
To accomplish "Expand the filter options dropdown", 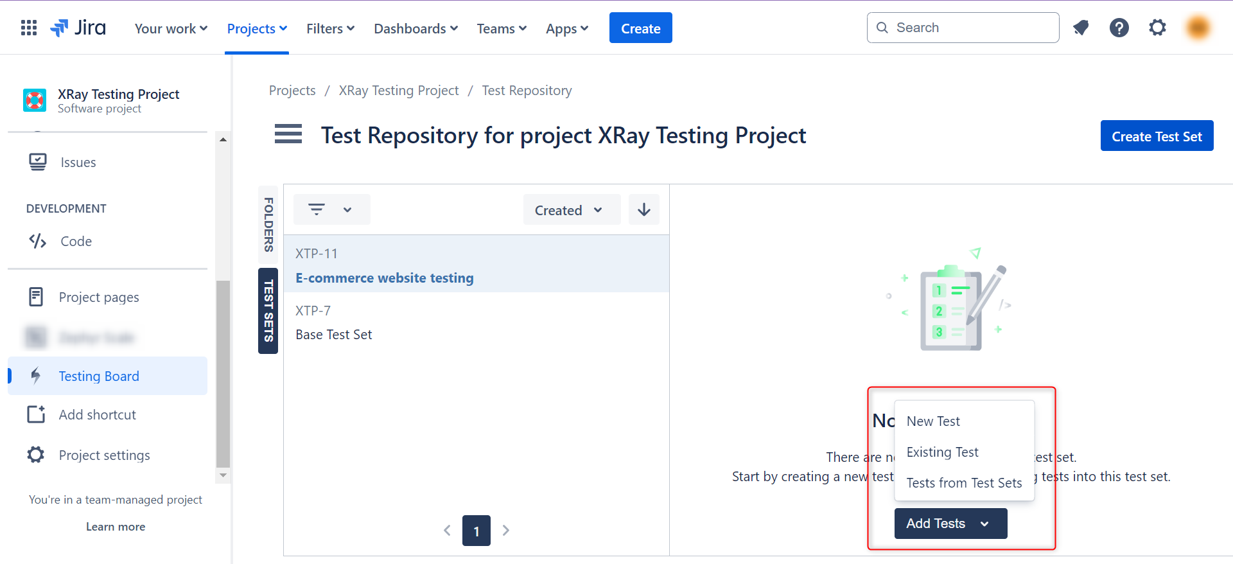I will pos(331,209).
